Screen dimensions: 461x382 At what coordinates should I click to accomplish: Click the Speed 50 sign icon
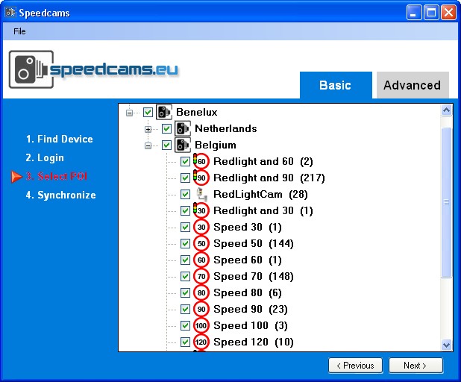[x=201, y=243]
